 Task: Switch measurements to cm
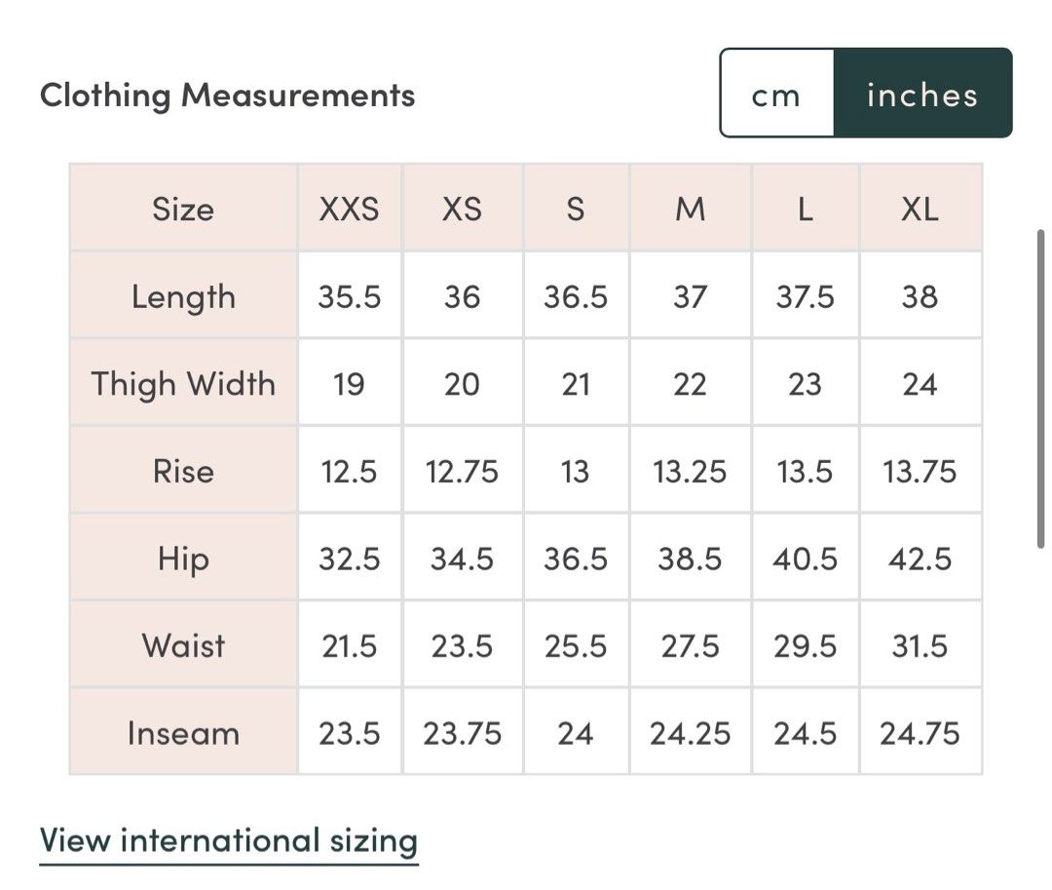coord(776,95)
